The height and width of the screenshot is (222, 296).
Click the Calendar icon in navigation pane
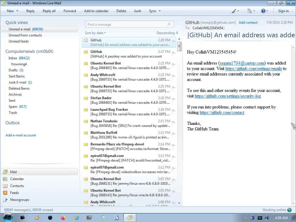click(5, 179)
